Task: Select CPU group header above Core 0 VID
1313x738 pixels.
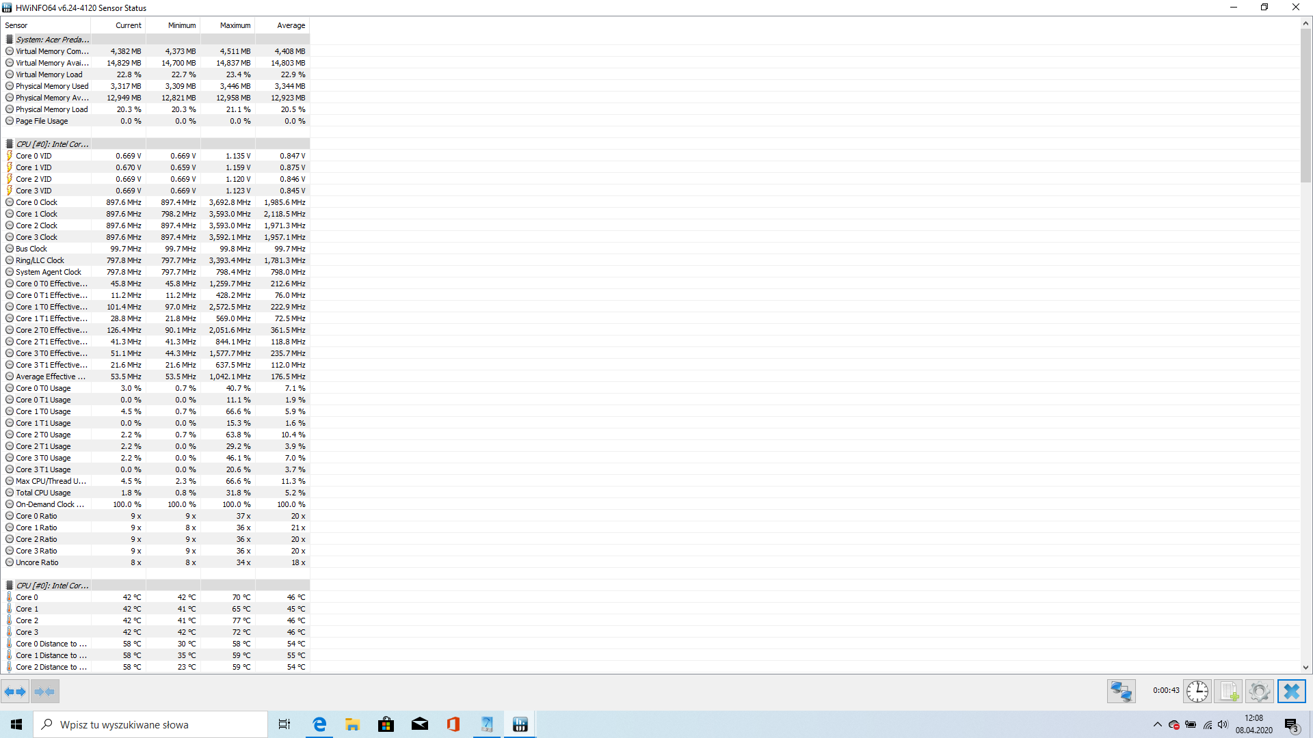Action: coord(156,144)
